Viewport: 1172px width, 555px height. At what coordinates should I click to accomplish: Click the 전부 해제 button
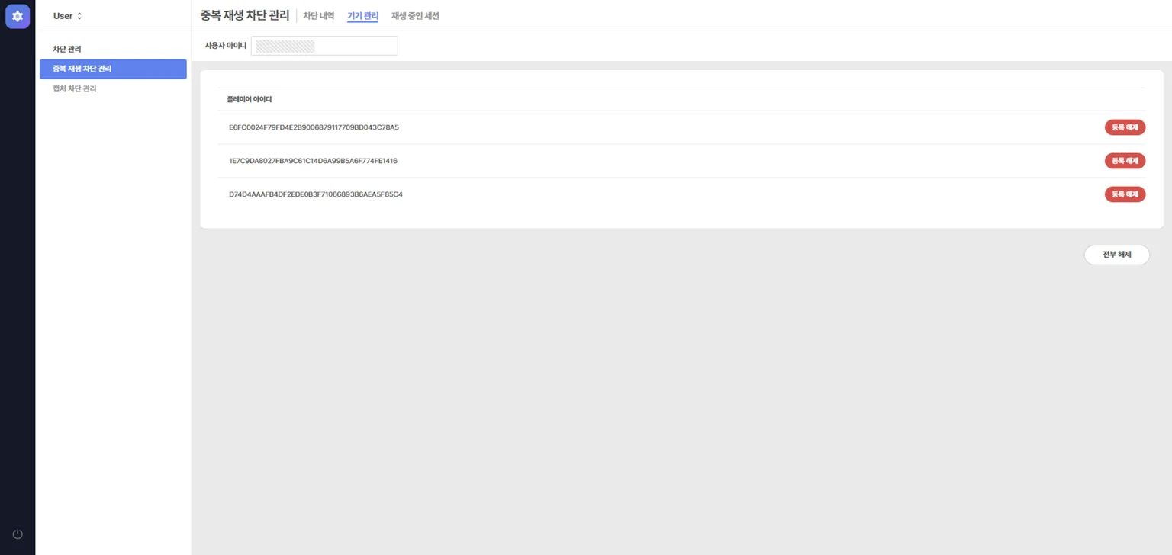click(1116, 255)
